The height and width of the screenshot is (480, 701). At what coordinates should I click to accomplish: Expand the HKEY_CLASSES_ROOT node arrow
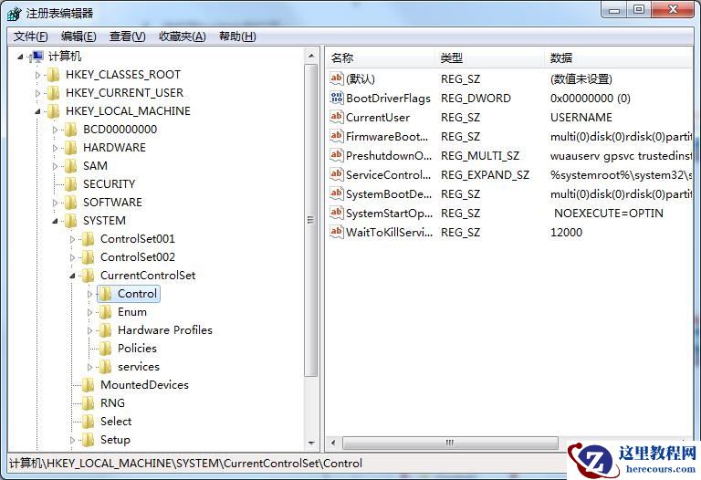[37, 75]
